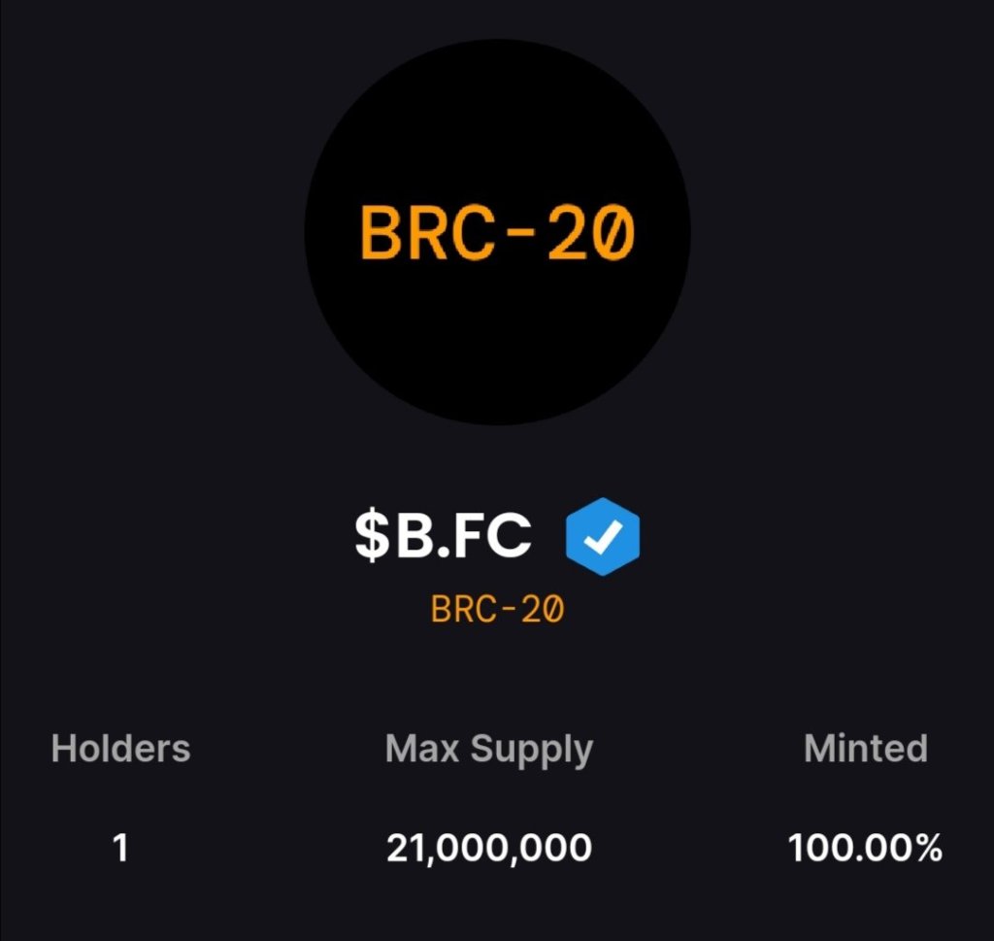Image resolution: width=994 pixels, height=941 pixels.
Task: Click the Holders label
Action: (120, 749)
